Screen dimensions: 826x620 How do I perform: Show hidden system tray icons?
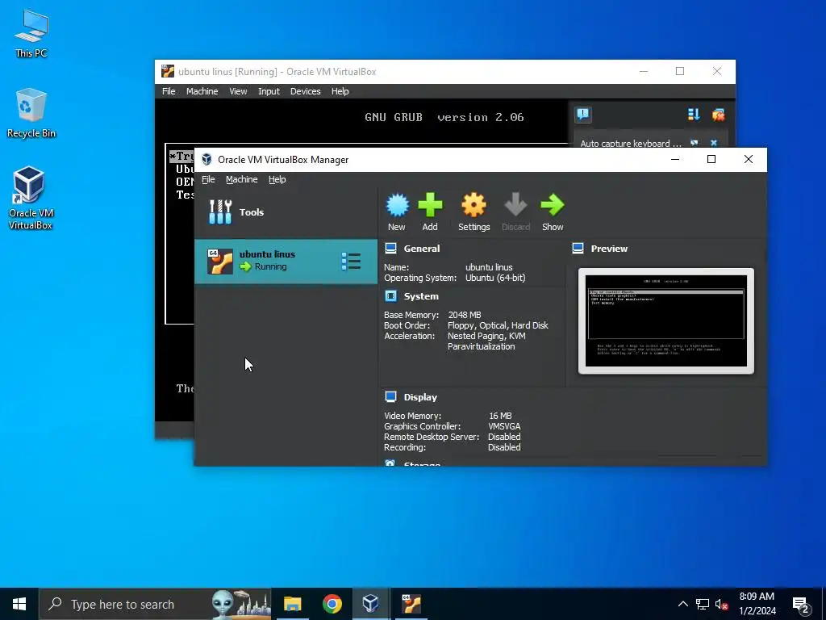(x=682, y=604)
